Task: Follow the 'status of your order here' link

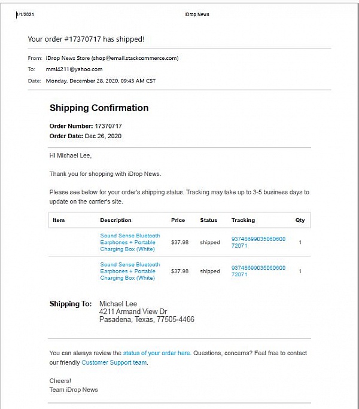Action: [x=157, y=353]
